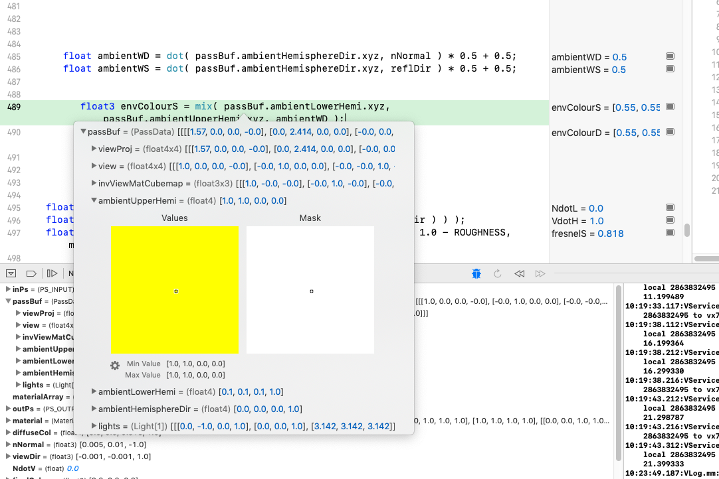This screenshot has height=479, width=719.
Task: Open variable view icon next to ambientWD
Action: pos(670,56)
